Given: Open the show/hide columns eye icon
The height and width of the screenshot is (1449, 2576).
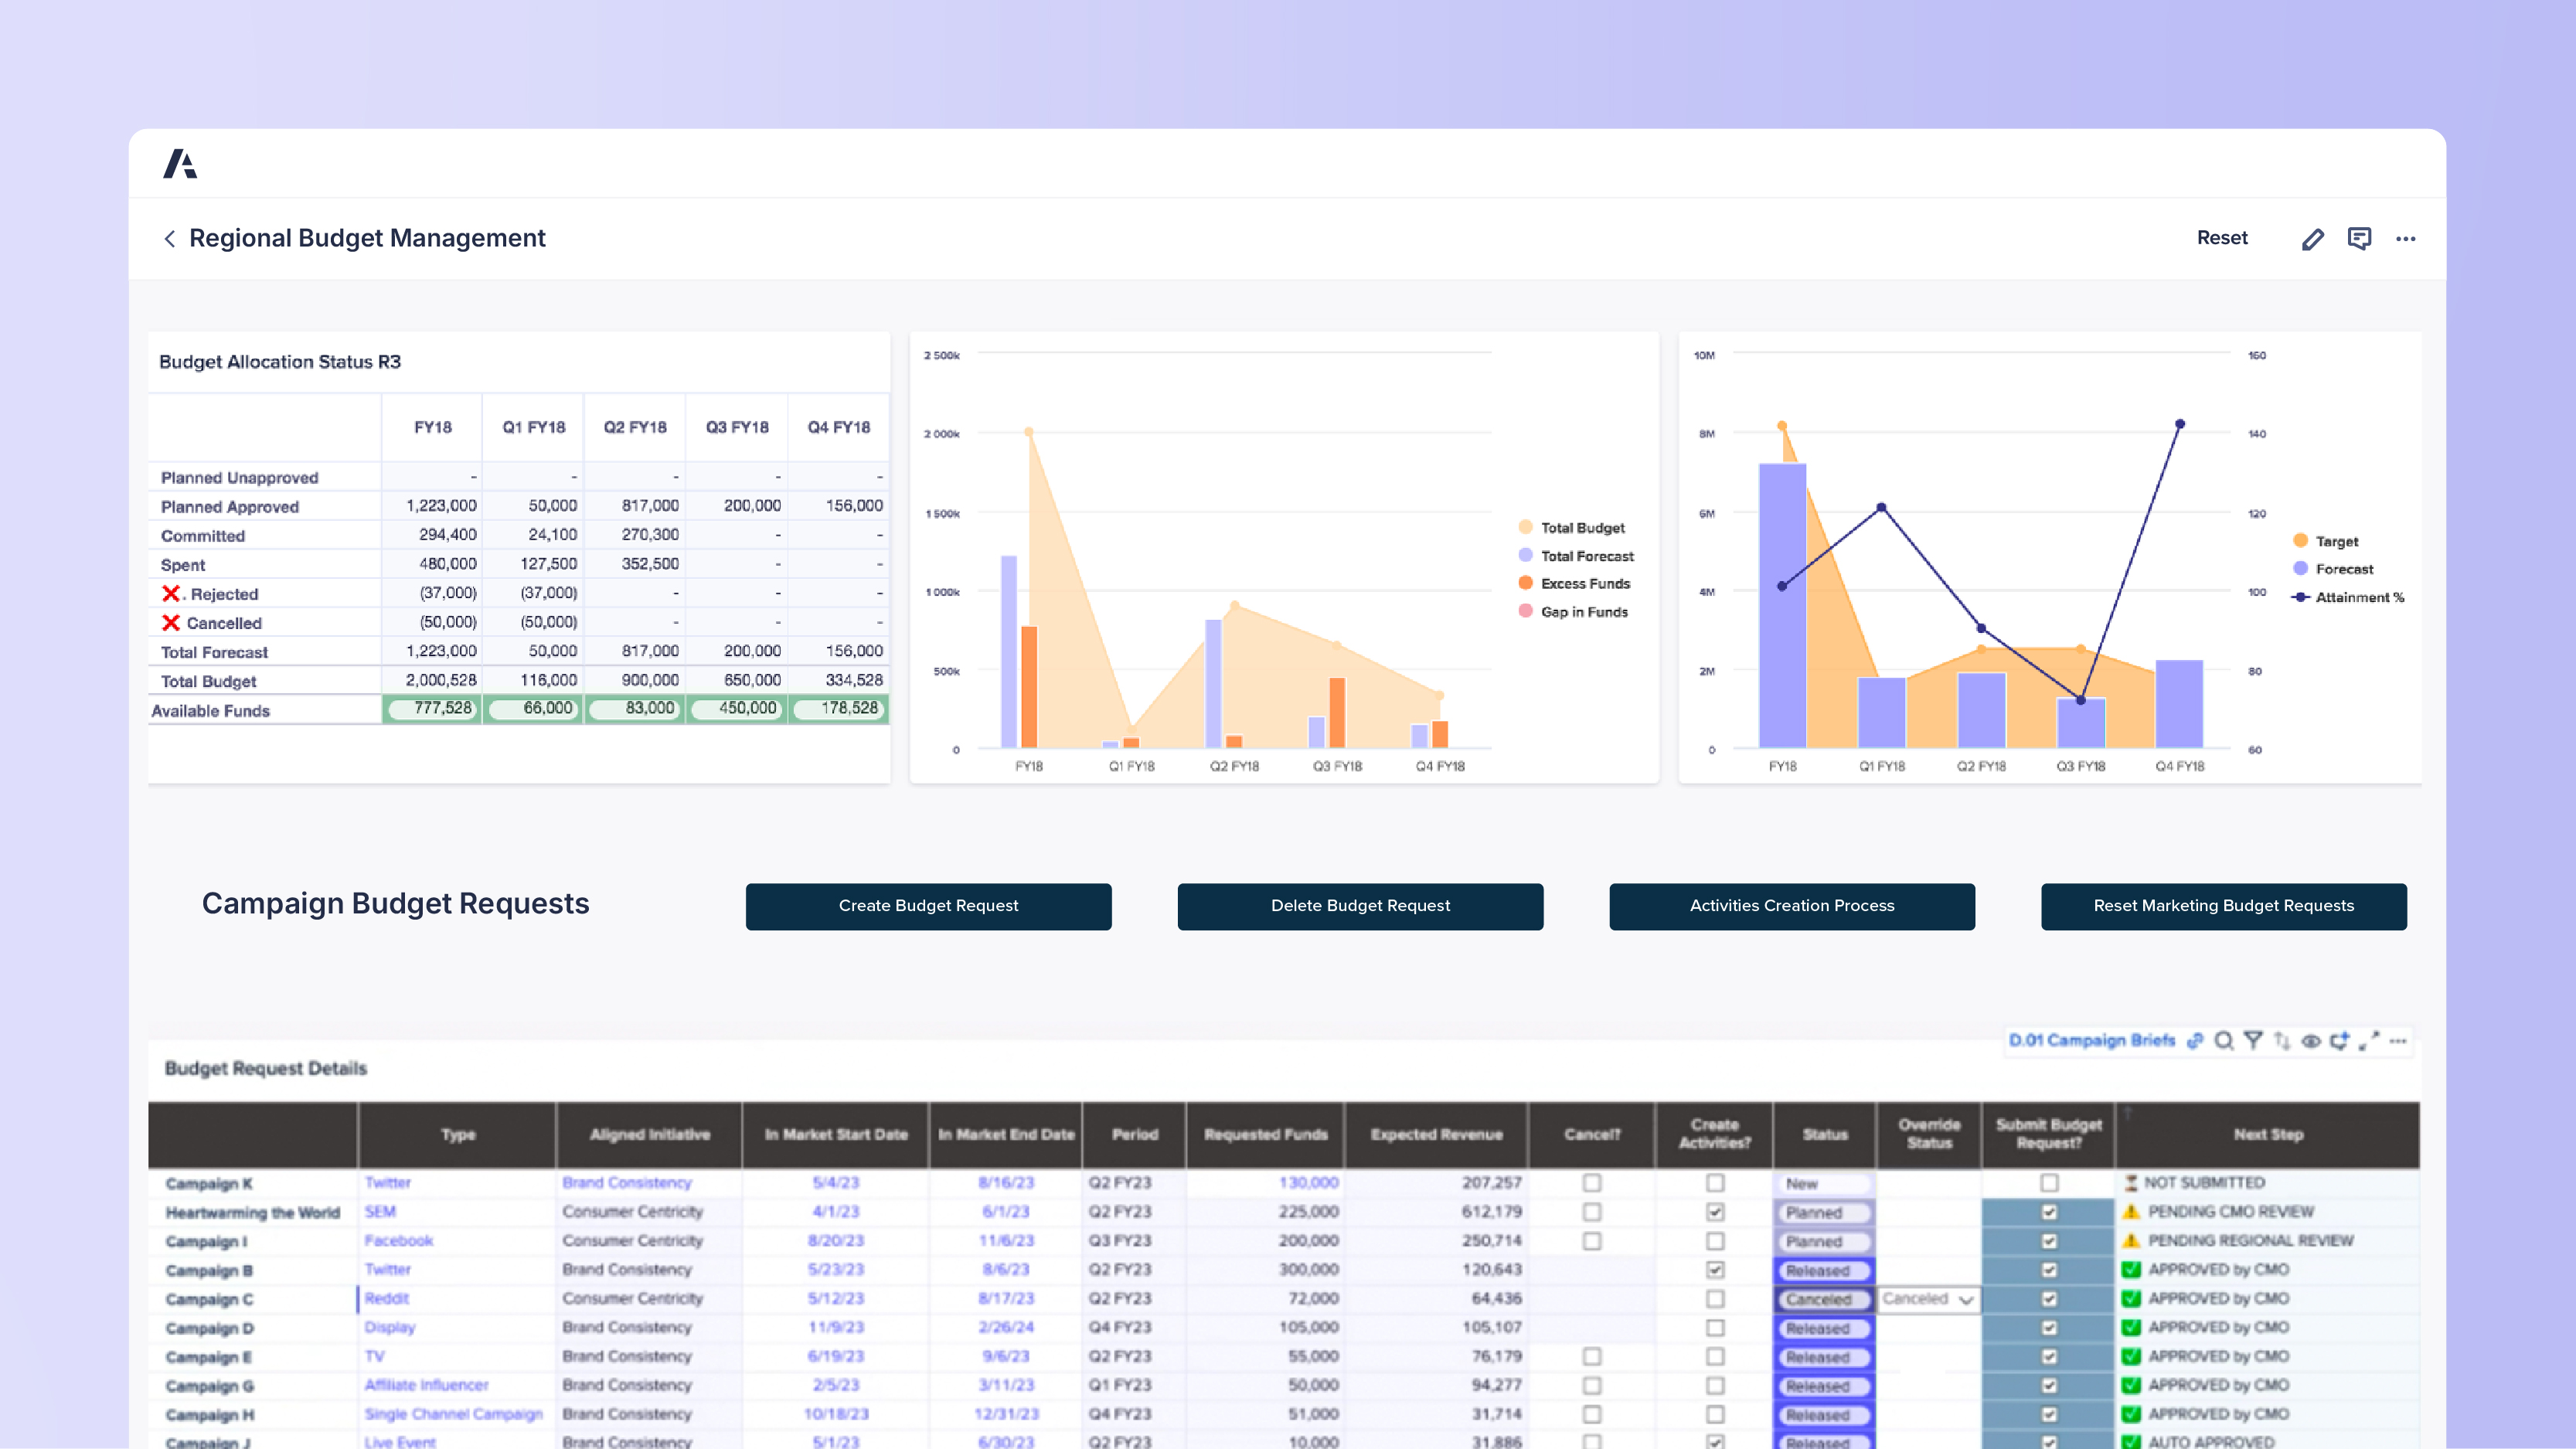Looking at the screenshot, I should point(2311,1041).
